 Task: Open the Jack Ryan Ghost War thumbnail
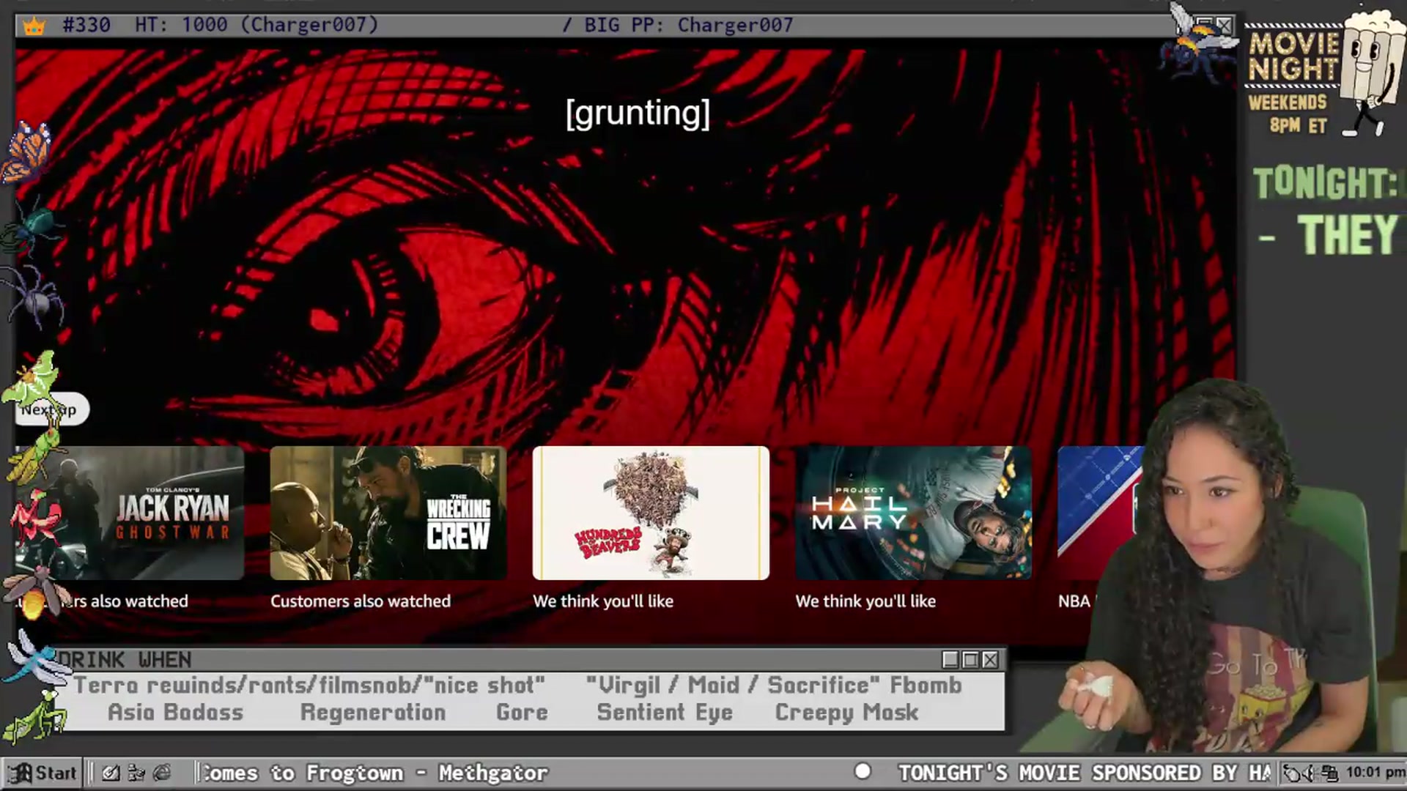[x=130, y=513]
